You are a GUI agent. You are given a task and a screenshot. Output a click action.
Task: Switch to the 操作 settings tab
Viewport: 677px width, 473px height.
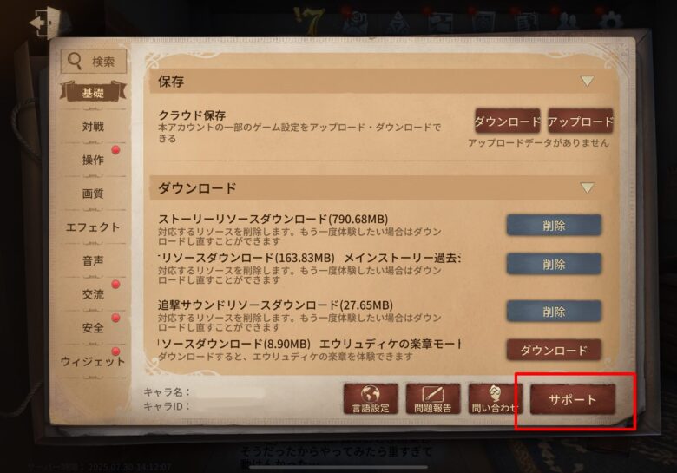(x=93, y=160)
